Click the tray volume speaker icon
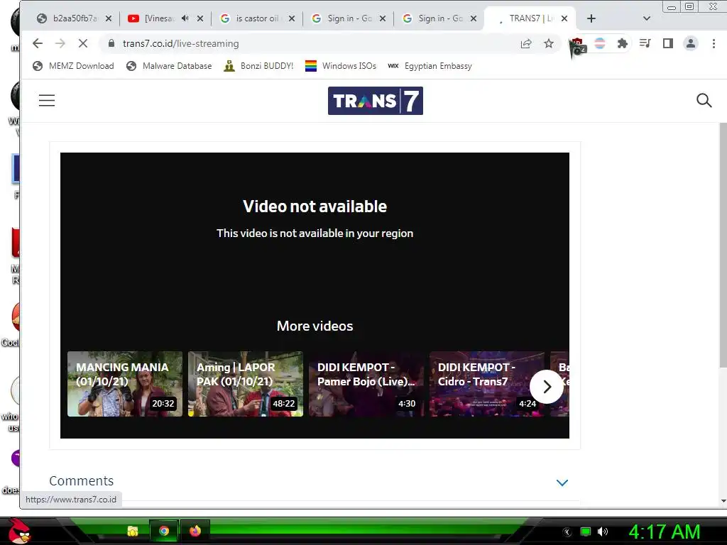 (603, 532)
